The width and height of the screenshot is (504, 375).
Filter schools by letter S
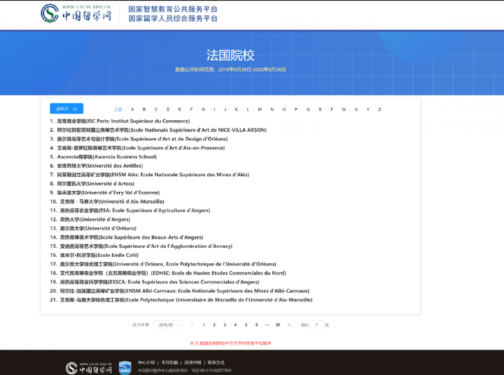tap(320, 110)
